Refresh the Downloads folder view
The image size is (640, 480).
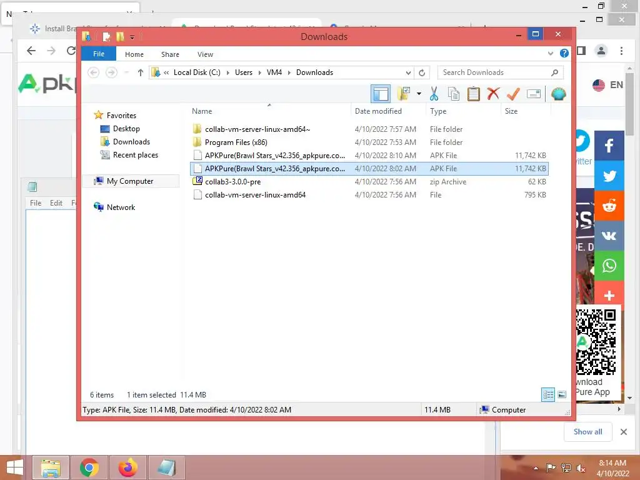pos(422,72)
